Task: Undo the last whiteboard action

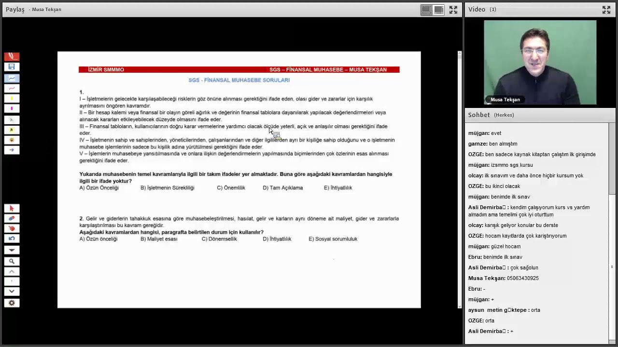Action: tap(12, 239)
